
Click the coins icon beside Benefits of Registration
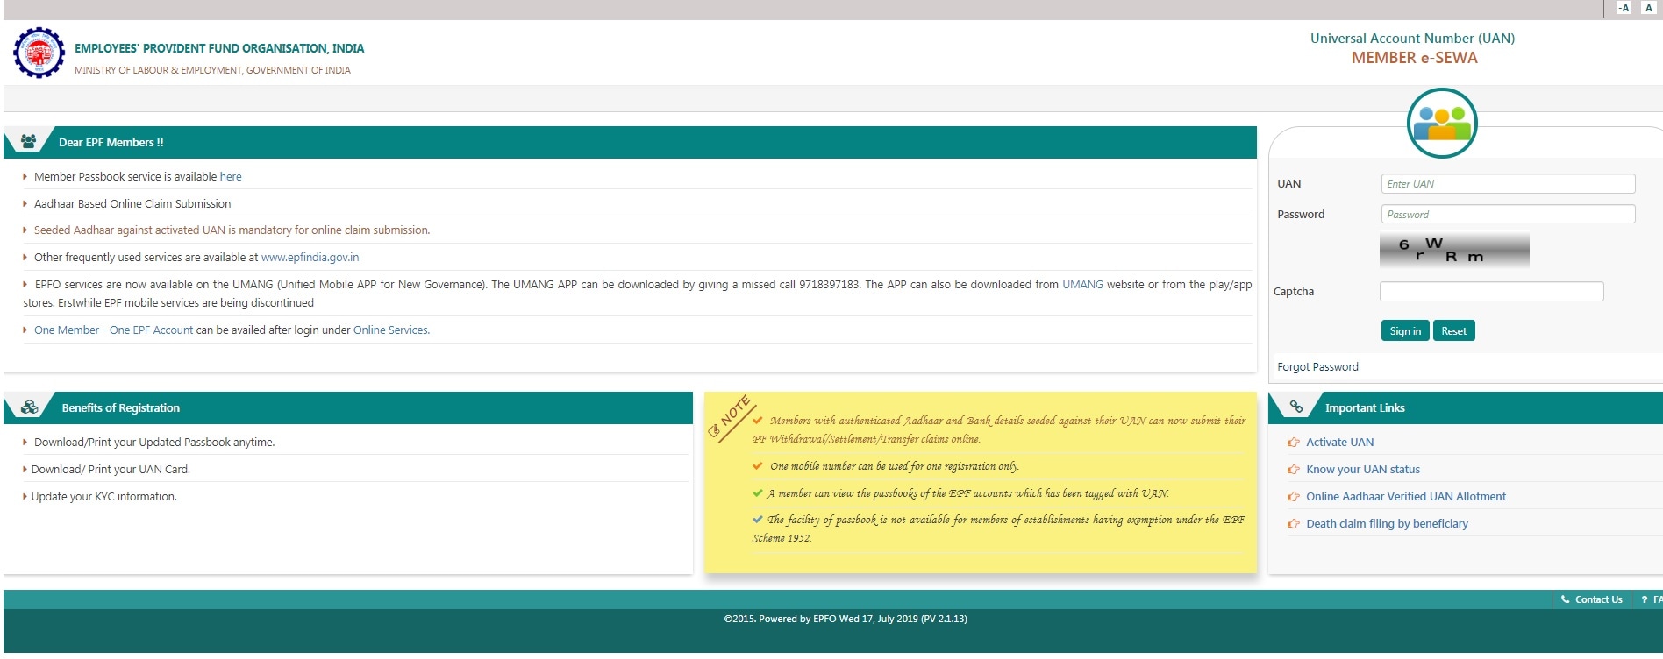point(30,407)
